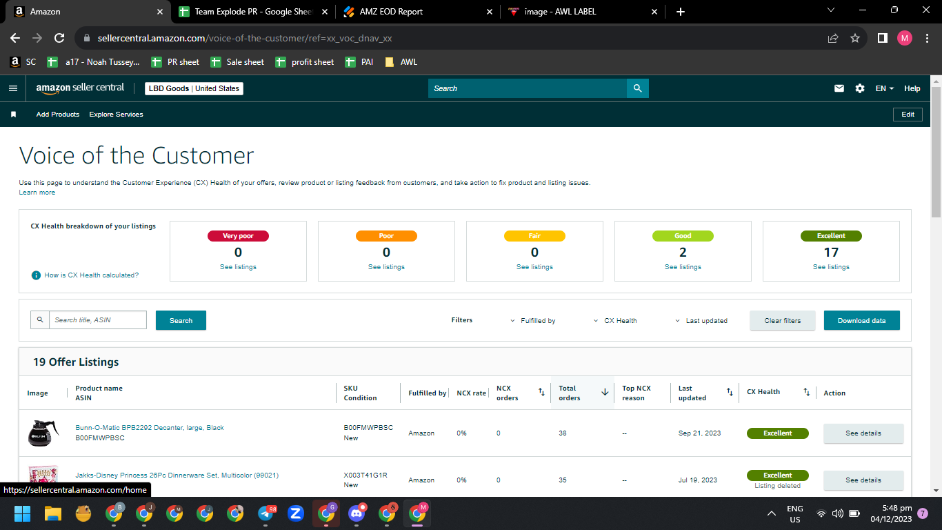Open the AWL bookmark folder
Screen dimensions: 942x530
401,62
